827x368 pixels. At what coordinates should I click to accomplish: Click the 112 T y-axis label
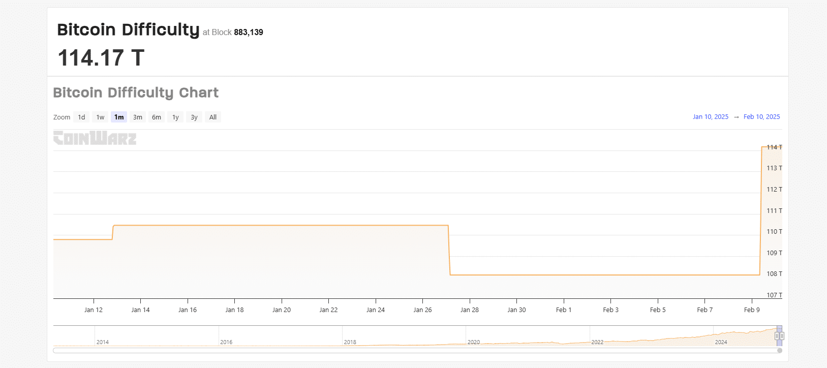[774, 189]
